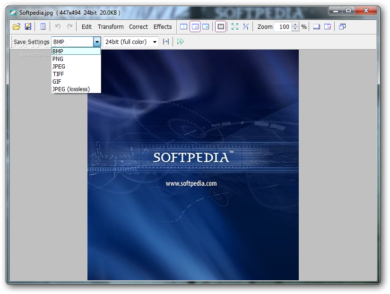Click the green double-arrow forward icon
The height and width of the screenshot is (294, 390).
pos(180,42)
